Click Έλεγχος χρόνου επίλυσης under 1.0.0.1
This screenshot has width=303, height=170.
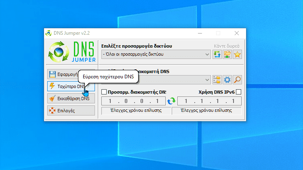pos(136,111)
